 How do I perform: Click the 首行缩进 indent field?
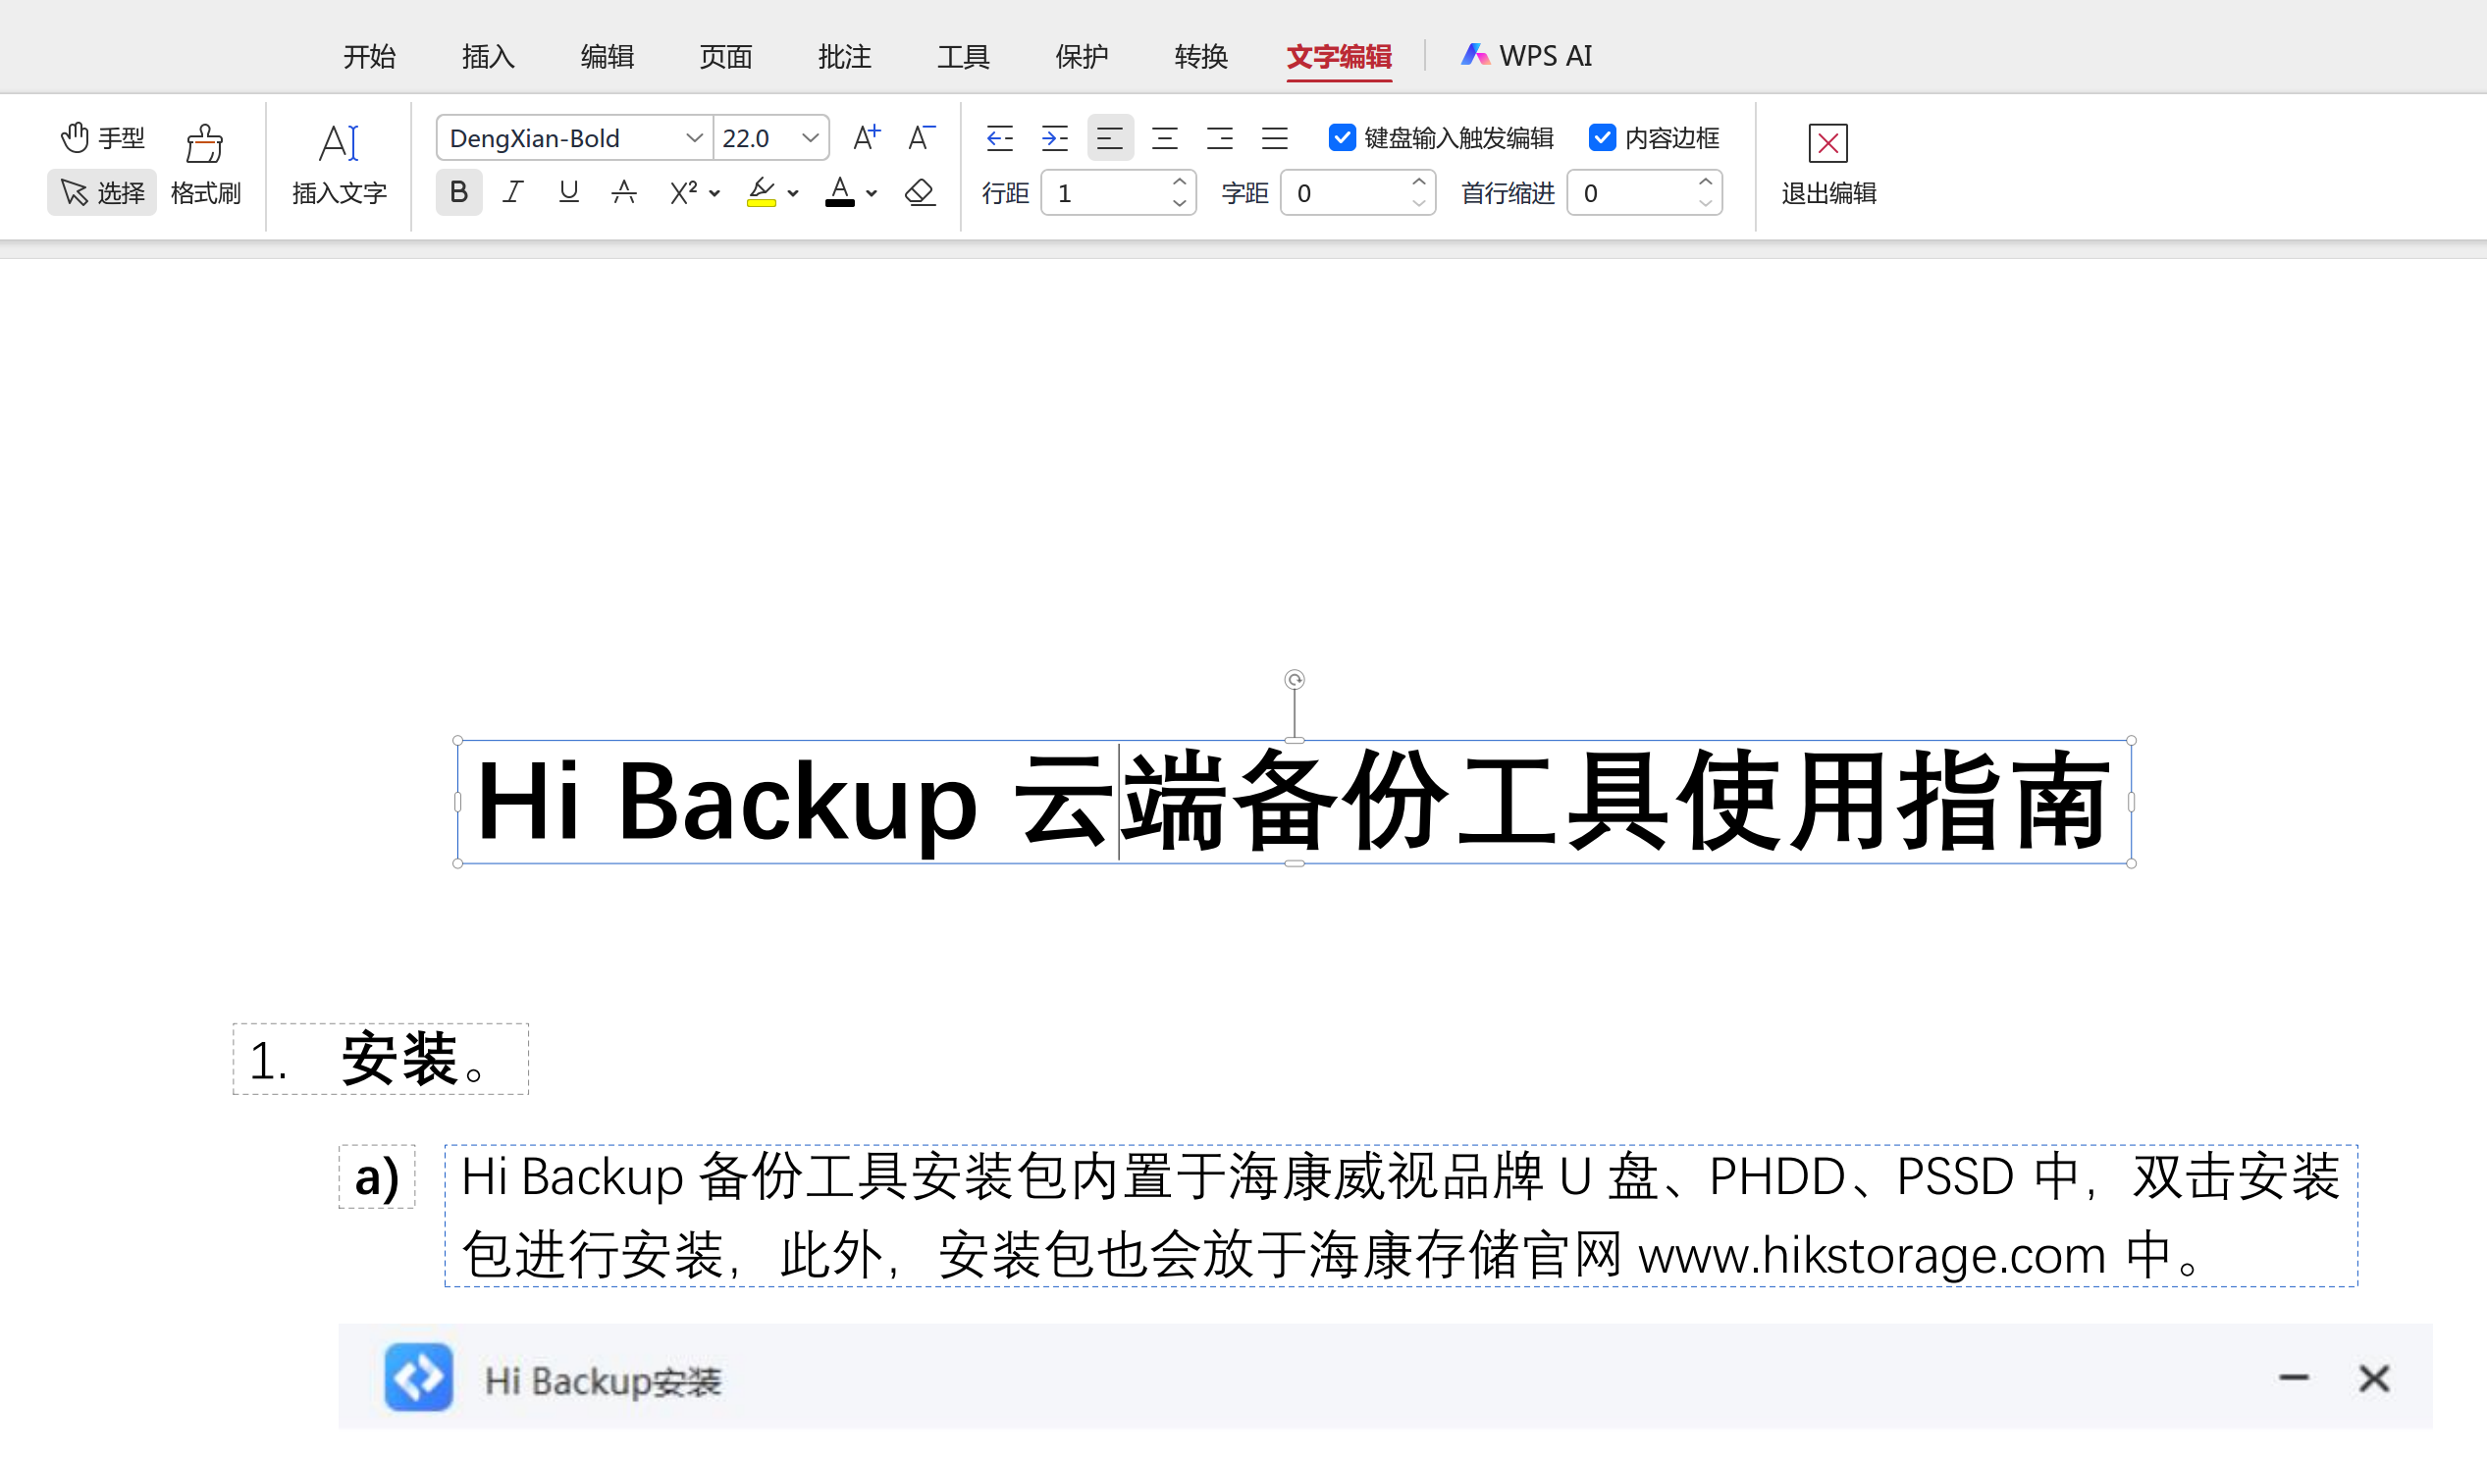1644,192
